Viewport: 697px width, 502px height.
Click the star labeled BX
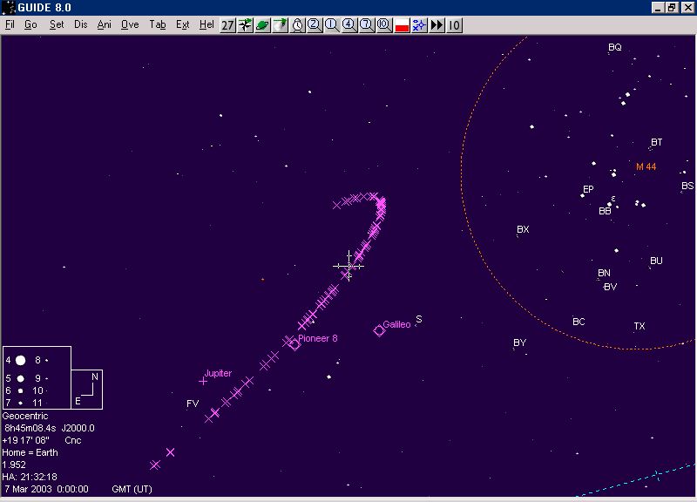pyautogui.click(x=523, y=229)
